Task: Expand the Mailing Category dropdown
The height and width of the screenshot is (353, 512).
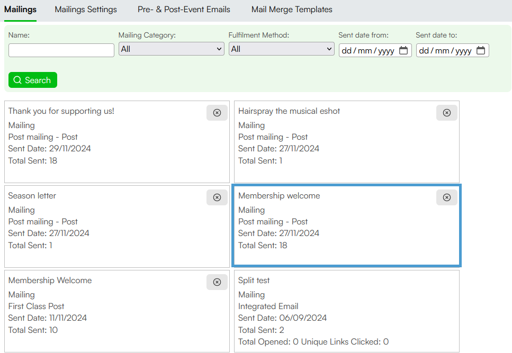Action: pyautogui.click(x=172, y=49)
